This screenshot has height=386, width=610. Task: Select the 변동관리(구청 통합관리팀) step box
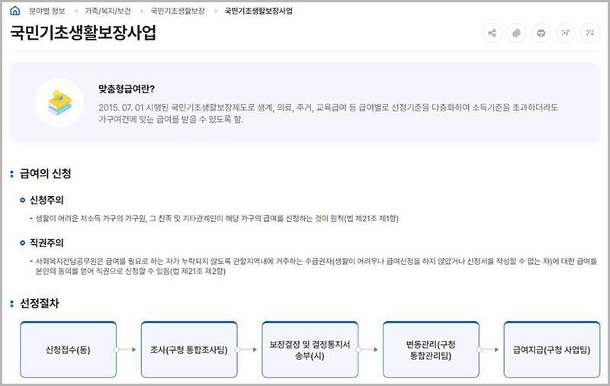(431, 350)
